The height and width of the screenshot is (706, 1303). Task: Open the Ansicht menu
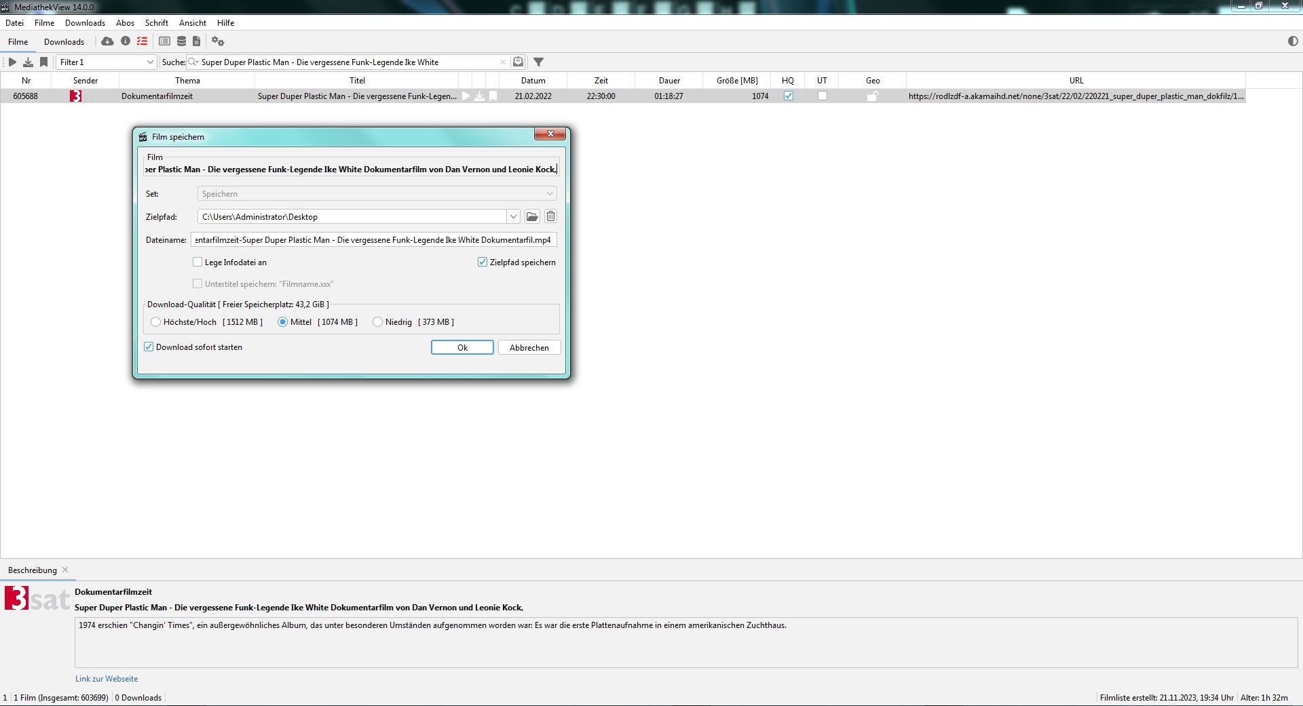193,22
